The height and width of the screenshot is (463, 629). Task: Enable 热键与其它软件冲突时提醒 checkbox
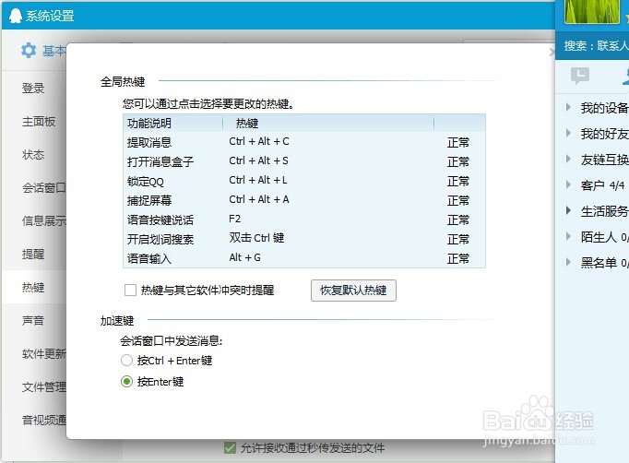pos(130,291)
